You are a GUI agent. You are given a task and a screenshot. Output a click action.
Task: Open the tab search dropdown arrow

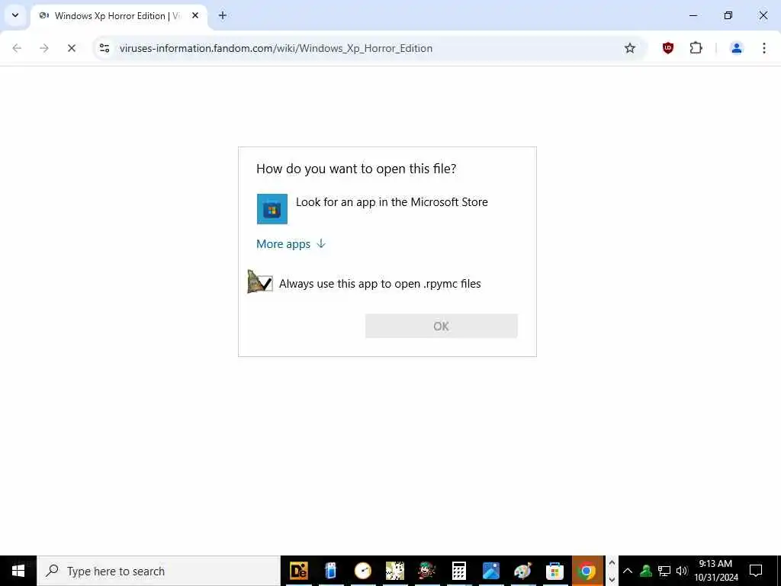click(x=15, y=15)
